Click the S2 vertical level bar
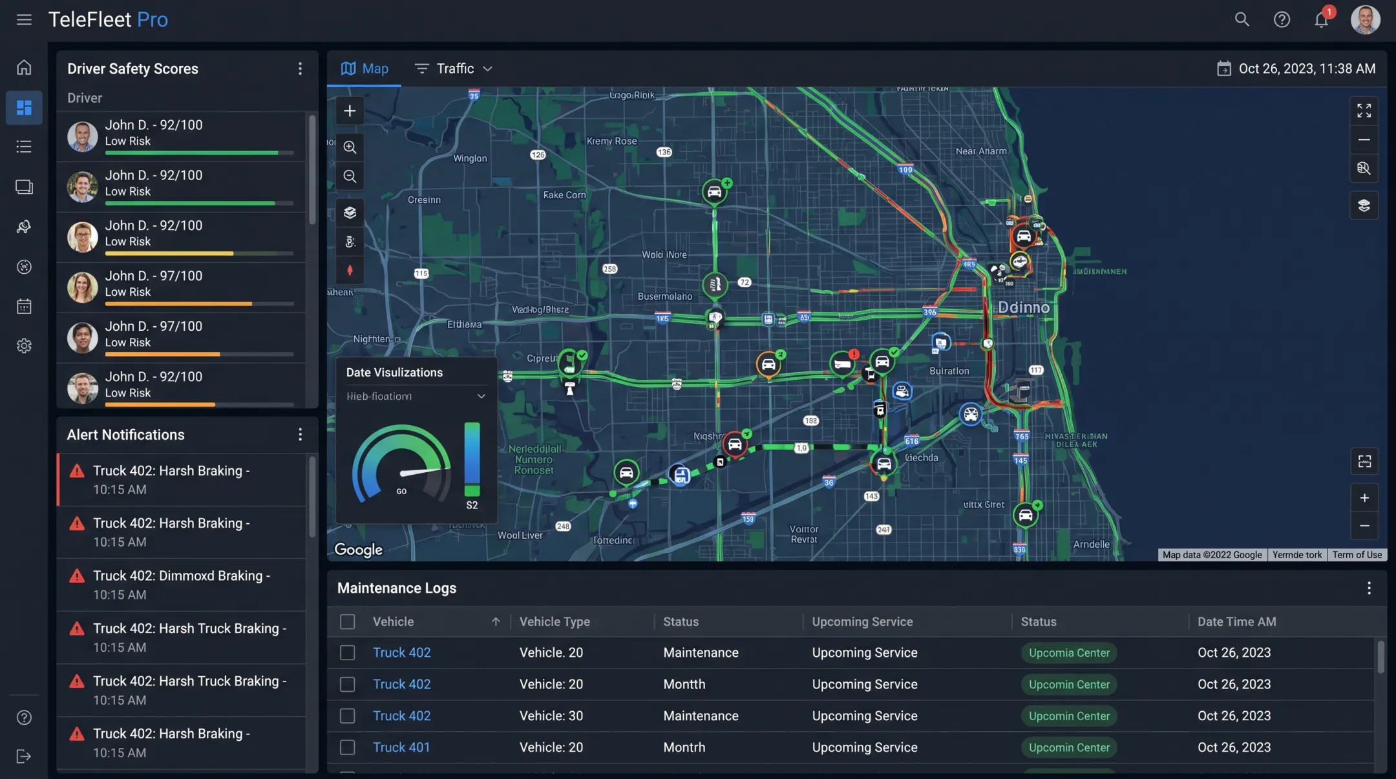 [x=472, y=459]
